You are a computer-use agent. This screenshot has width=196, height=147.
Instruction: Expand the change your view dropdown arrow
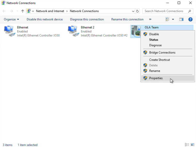[173, 19]
